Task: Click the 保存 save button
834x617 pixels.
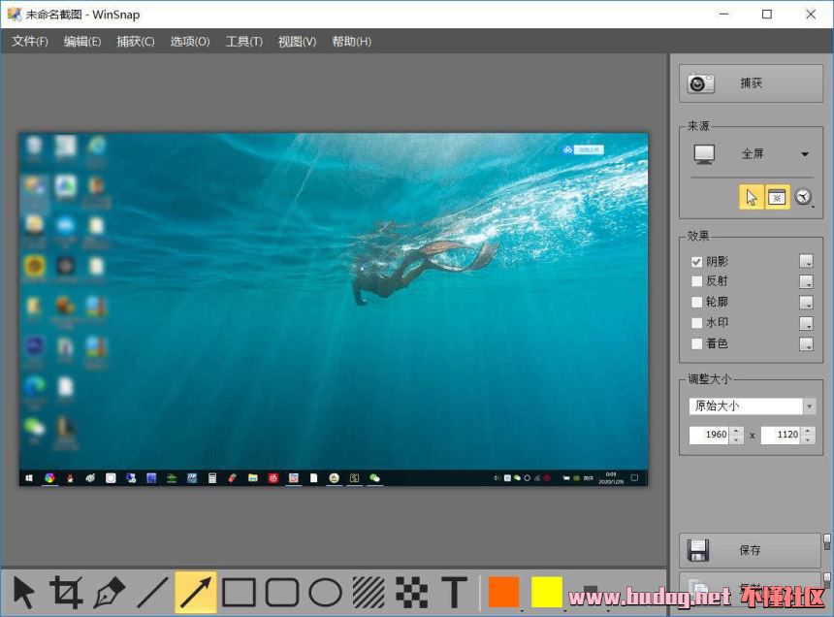Action: click(750, 550)
